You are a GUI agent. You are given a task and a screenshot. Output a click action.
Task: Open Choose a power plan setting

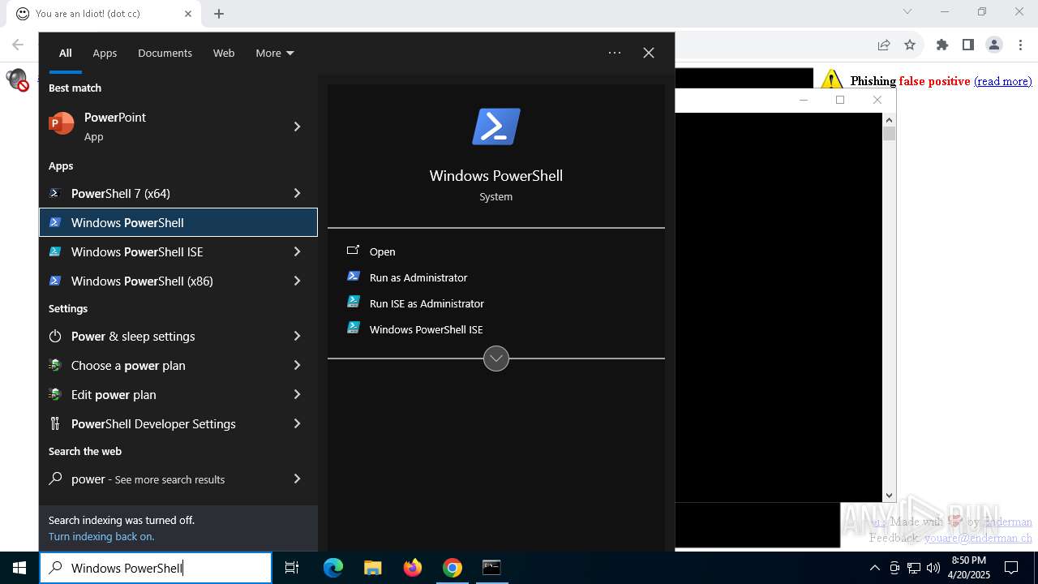tap(178, 365)
